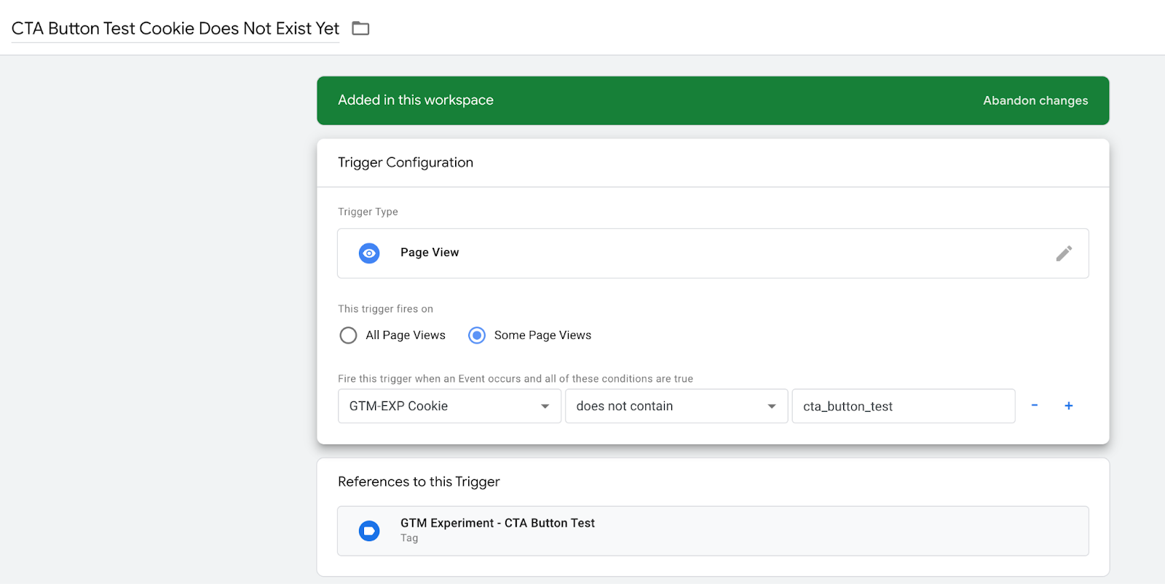Click the cta_button_test value field
This screenshot has height=584, width=1165.
pos(904,406)
